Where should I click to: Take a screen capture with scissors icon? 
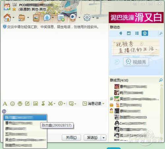[x=50, y=104]
